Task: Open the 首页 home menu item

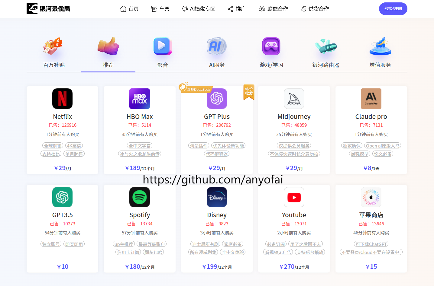Action: (x=129, y=9)
